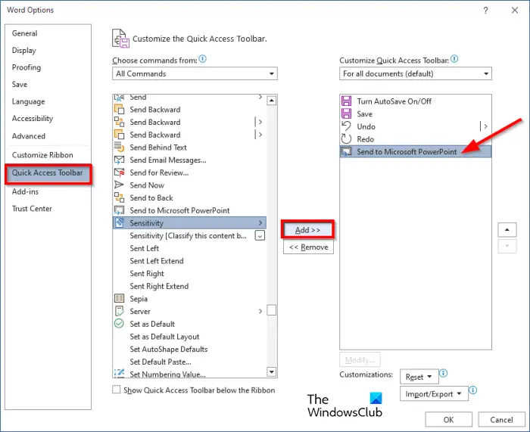Click the Set Numbering Value icon

[119, 373]
